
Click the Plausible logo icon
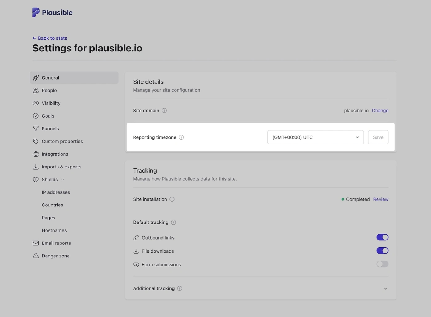pos(36,12)
